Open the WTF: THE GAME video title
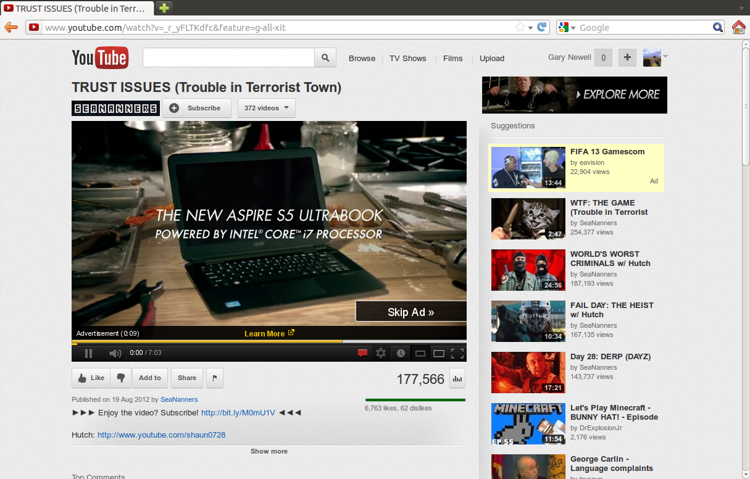The width and height of the screenshot is (750, 479). coord(609,207)
